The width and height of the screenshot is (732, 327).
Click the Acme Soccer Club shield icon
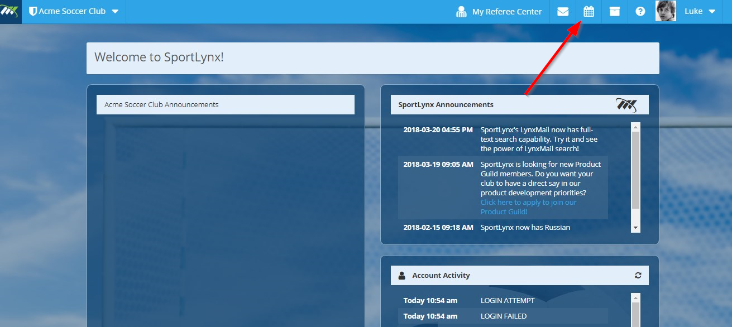point(33,11)
